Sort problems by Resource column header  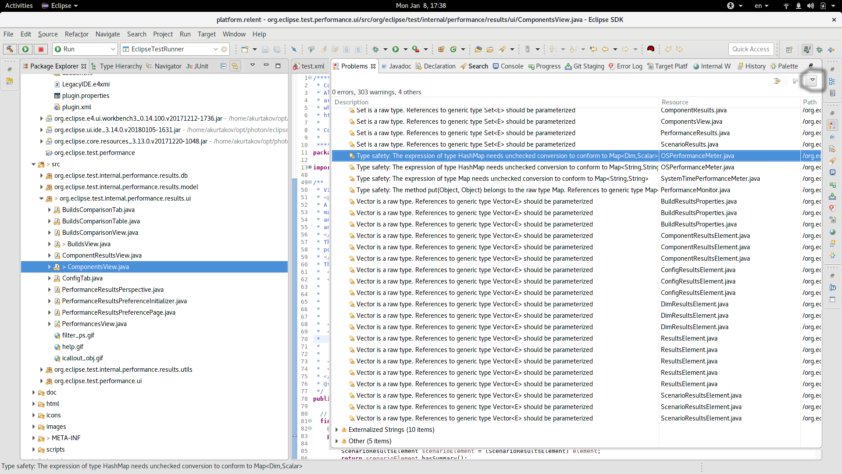(x=729, y=102)
